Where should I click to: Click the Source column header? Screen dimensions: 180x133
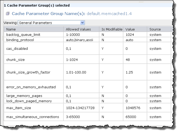pos(159,29)
